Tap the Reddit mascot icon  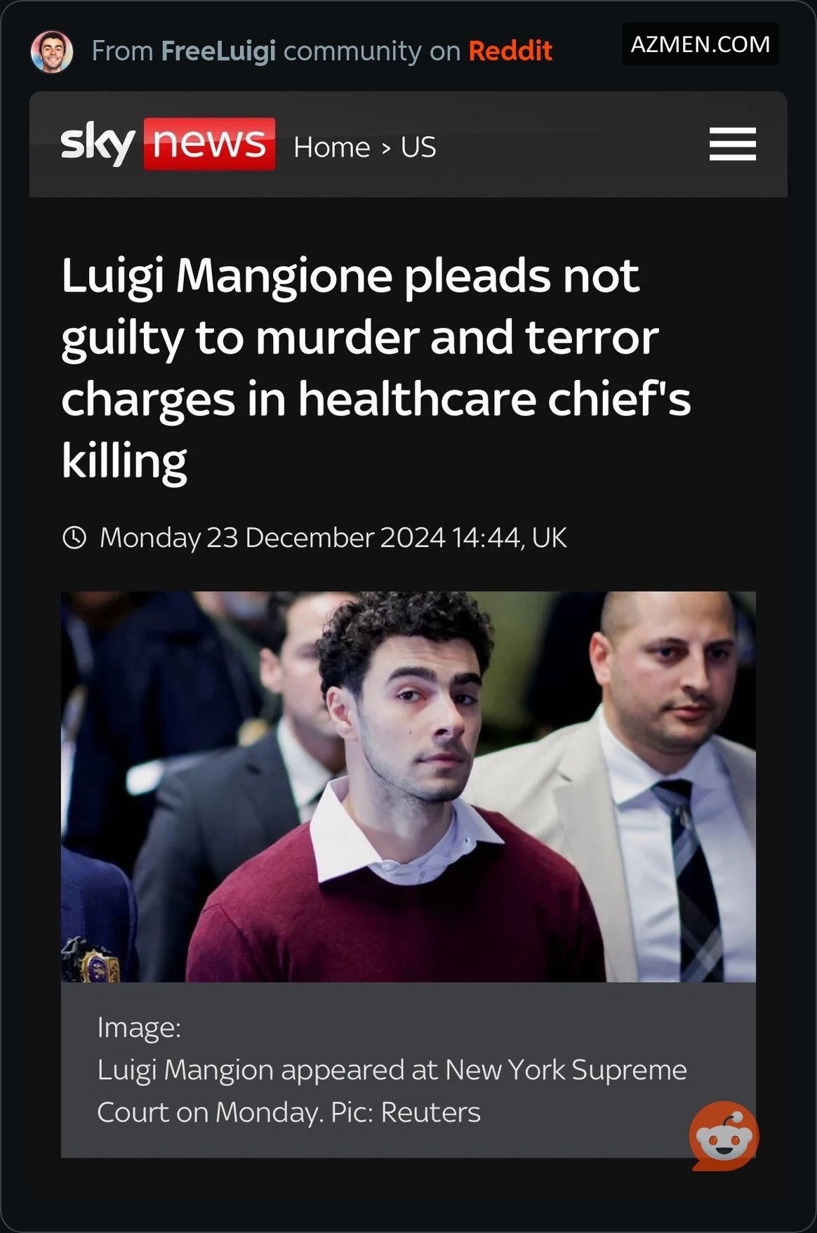[724, 1135]
